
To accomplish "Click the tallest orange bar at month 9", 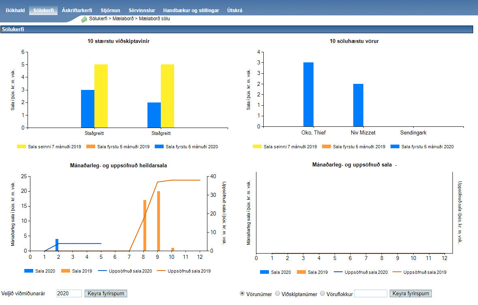I will [159, 221].
